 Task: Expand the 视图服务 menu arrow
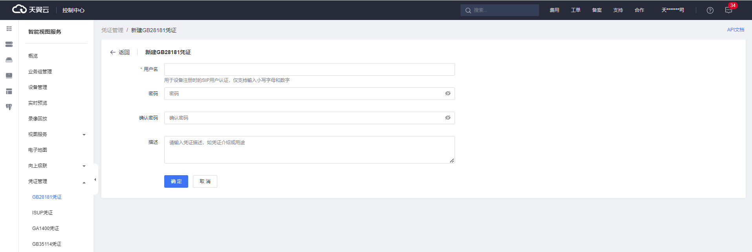[84, 135]
